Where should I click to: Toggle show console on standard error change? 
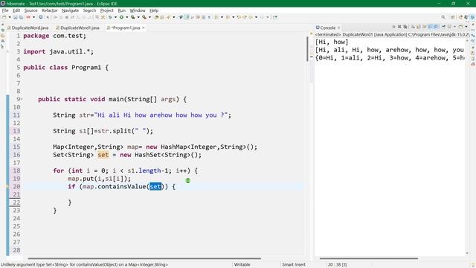(x=436, y=27)
